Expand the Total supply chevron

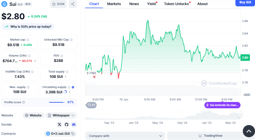pyautogui.click(x=66, y=77)
